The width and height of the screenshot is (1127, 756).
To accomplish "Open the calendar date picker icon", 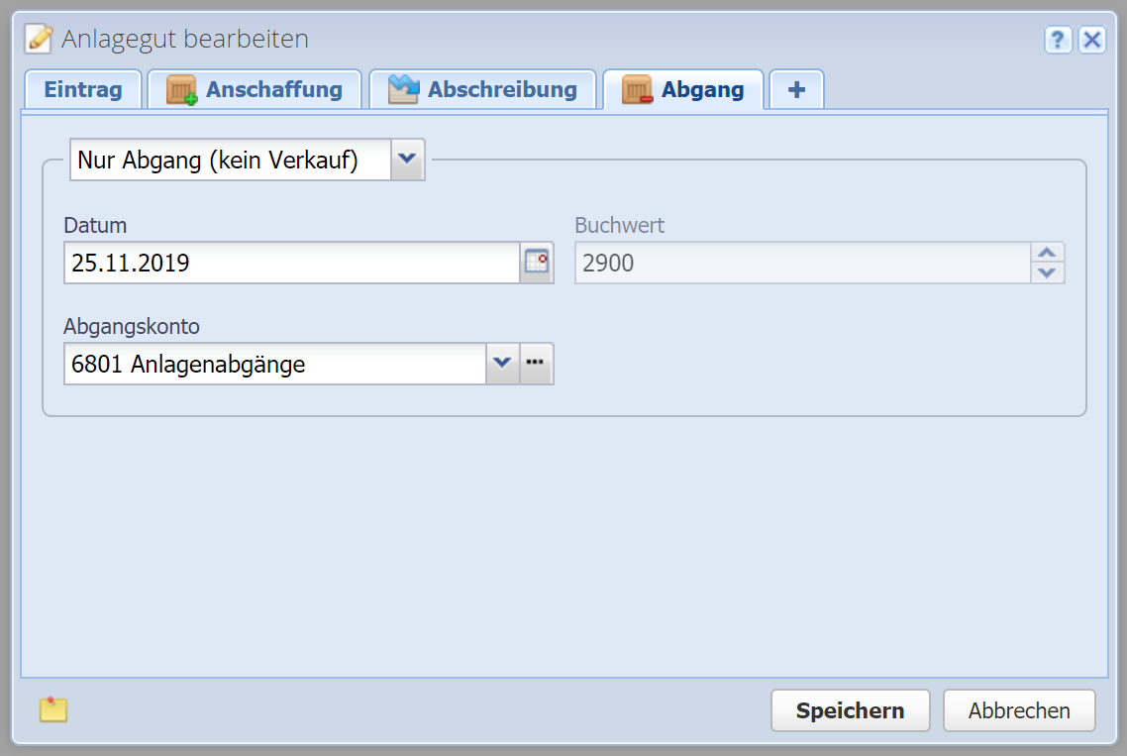I will tap(536, 263).
